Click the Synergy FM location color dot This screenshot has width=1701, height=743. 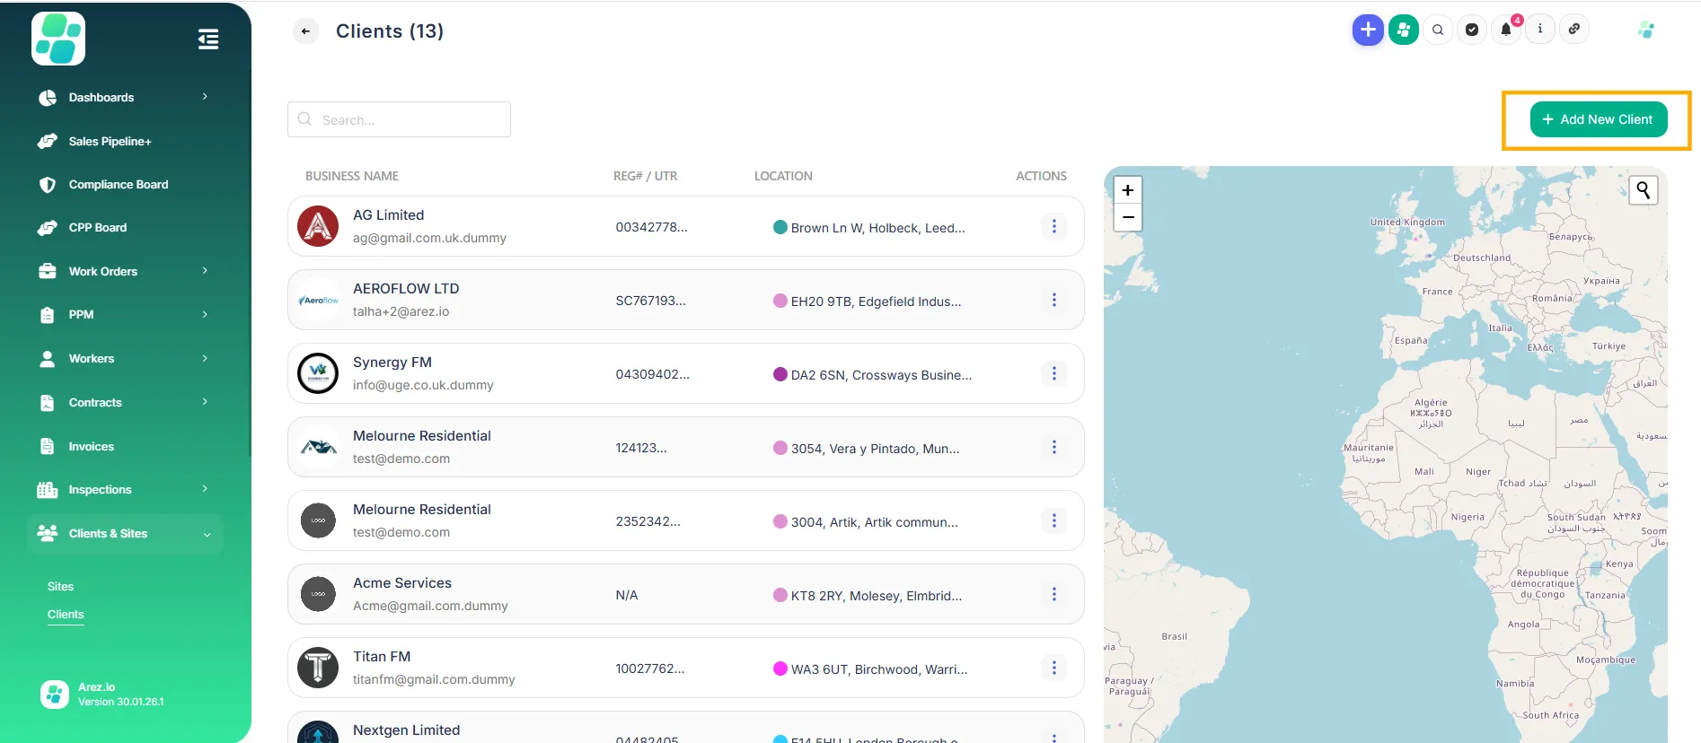coord(780,374)
